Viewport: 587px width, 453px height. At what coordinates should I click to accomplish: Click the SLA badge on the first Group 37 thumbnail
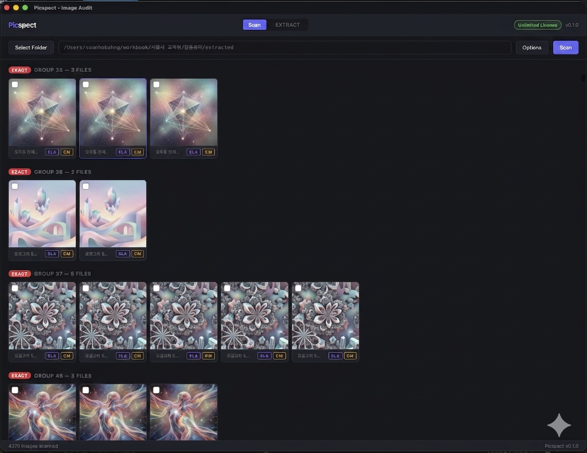[x=52, y=356]
